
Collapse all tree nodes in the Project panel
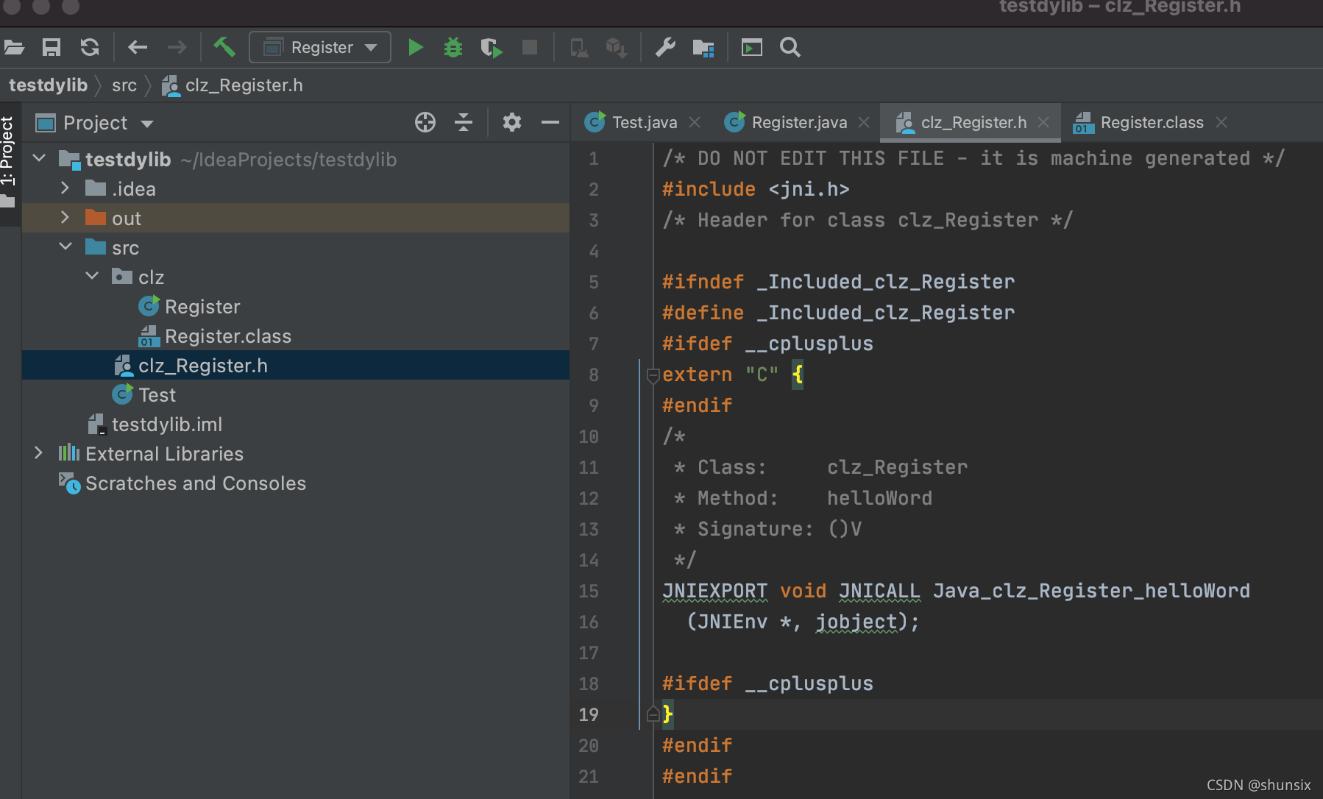pos(464,122)
